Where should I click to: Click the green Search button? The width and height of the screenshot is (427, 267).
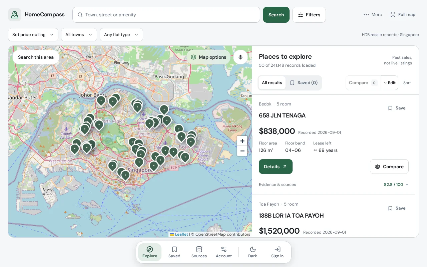[x=276, y=15]
